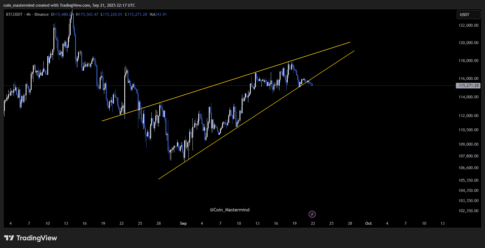Click the Oct label on time axis
This screenshot has width=485, height=248.
368,223
